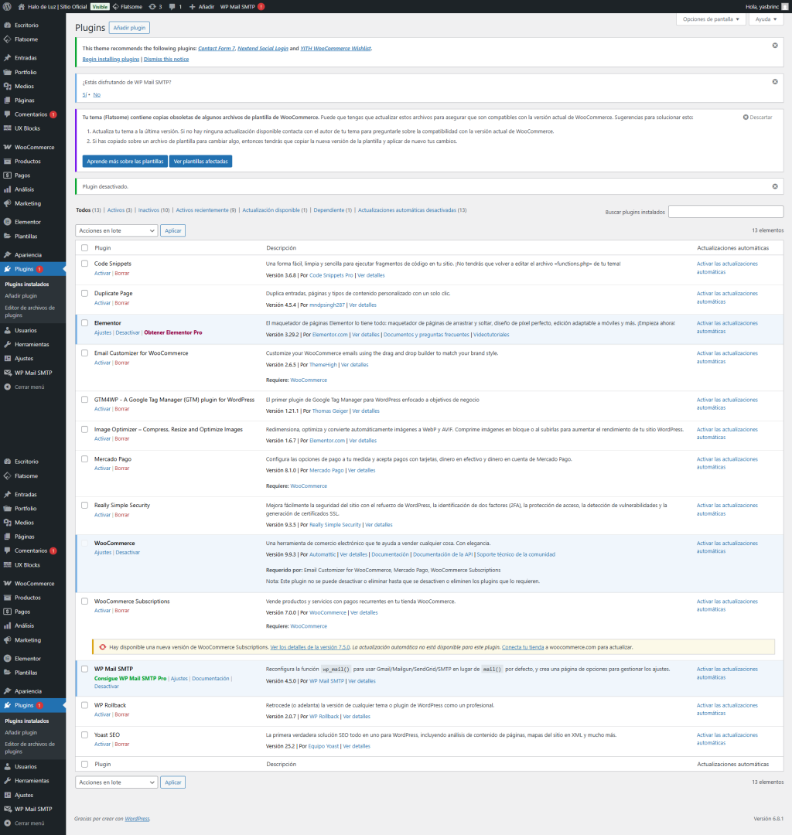The width and height of the screenshot is (792, 835).
Task: Tick the Code Snippets checkbox
Action: tap(84, 264)
